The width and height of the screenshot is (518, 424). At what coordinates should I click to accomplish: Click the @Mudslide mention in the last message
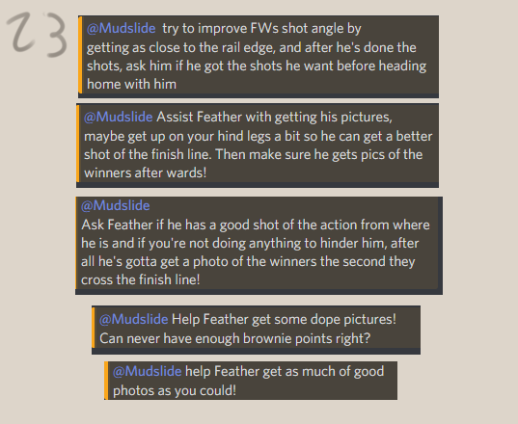coord(147,372)
